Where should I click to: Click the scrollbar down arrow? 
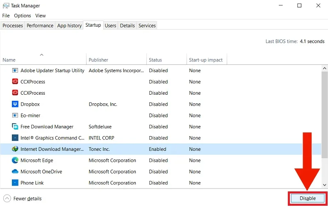324,185
